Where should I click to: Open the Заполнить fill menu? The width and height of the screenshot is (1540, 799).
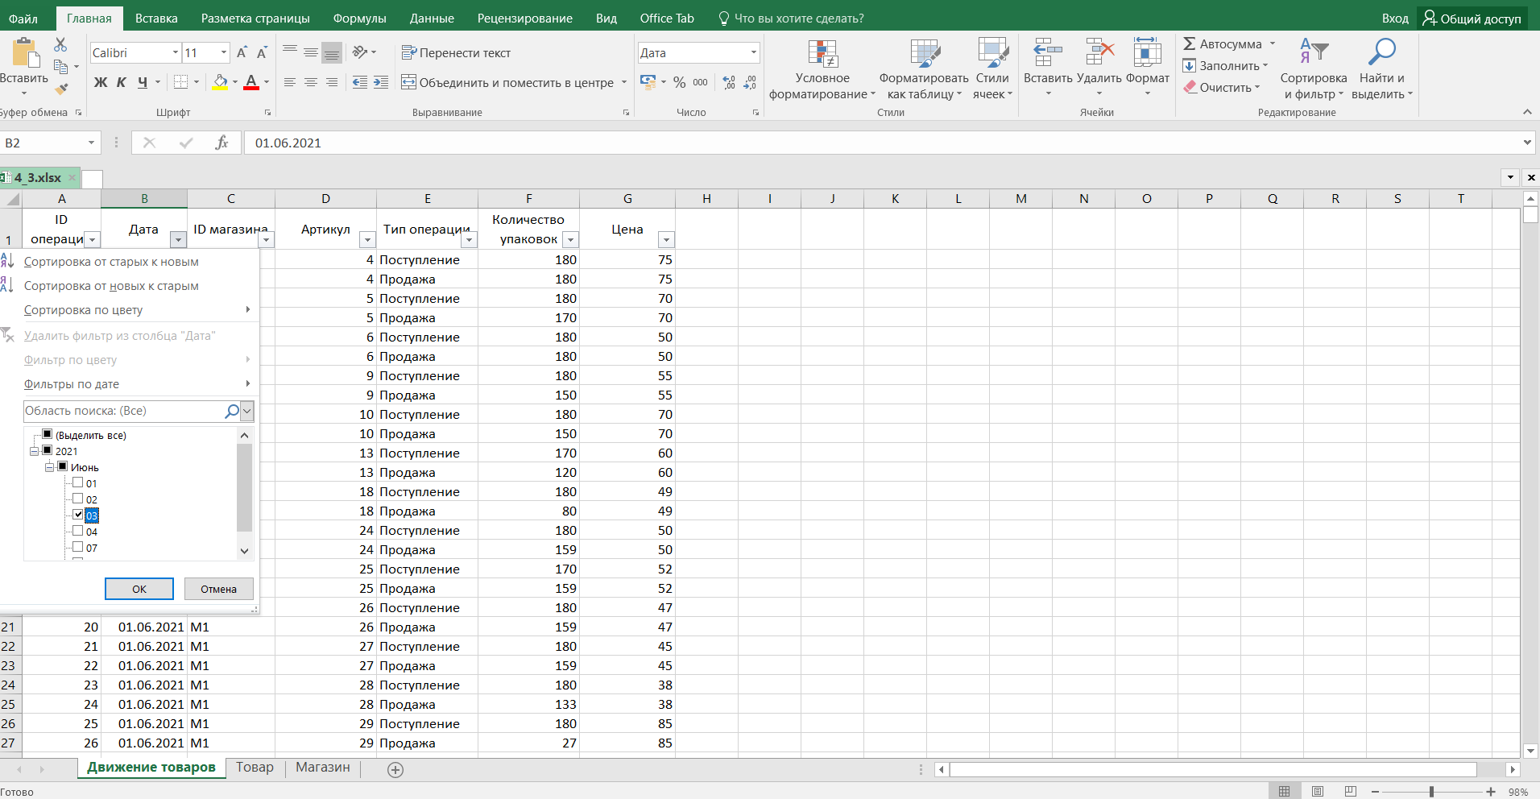(1224, 66)
